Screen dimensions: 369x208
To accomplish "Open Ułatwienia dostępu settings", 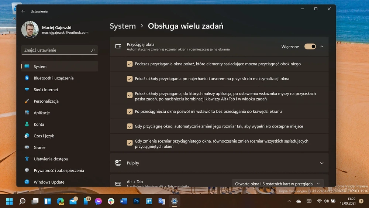I will (x=59, y=159).
